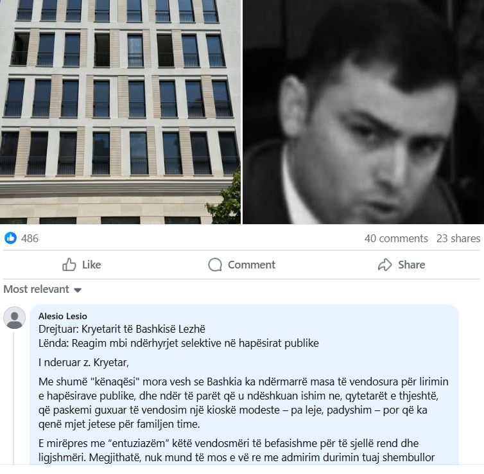Click the 'Lënda: Reagim mbi ndërhyrjet' subject line
The image size is (484, 474).
coord(178,343)
